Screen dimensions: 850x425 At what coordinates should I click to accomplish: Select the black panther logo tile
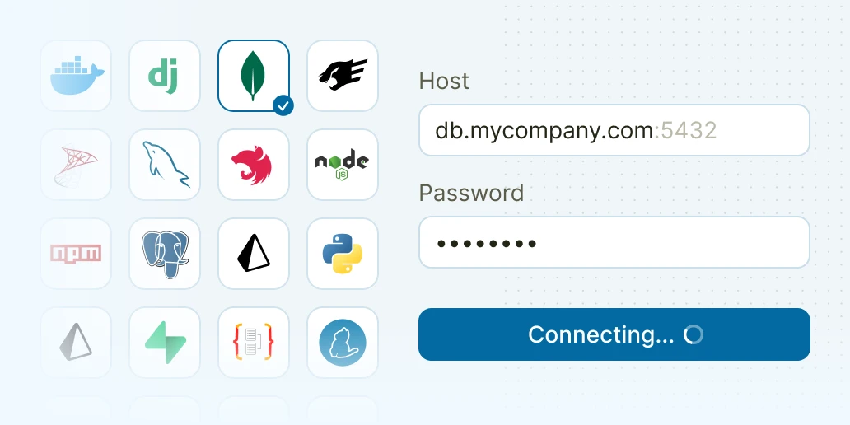(x=343, y=76)
